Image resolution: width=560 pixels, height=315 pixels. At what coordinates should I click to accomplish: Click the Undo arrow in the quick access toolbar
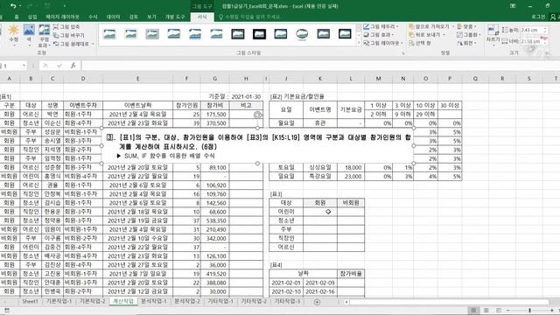coord(13,6)
